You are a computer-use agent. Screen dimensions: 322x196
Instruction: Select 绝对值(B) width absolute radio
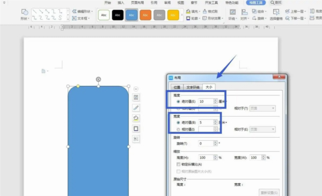click(178, 123)
